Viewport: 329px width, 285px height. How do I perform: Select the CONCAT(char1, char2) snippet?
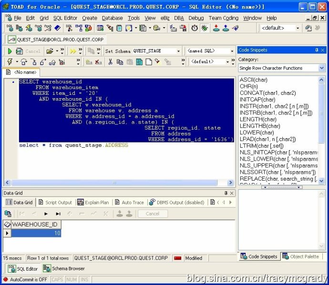(268, 93)
